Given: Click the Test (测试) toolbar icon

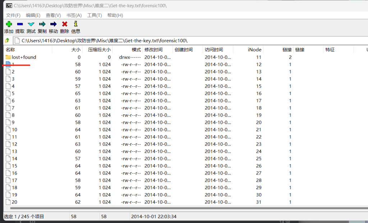Looking at the screenshot, I should 31,24.
